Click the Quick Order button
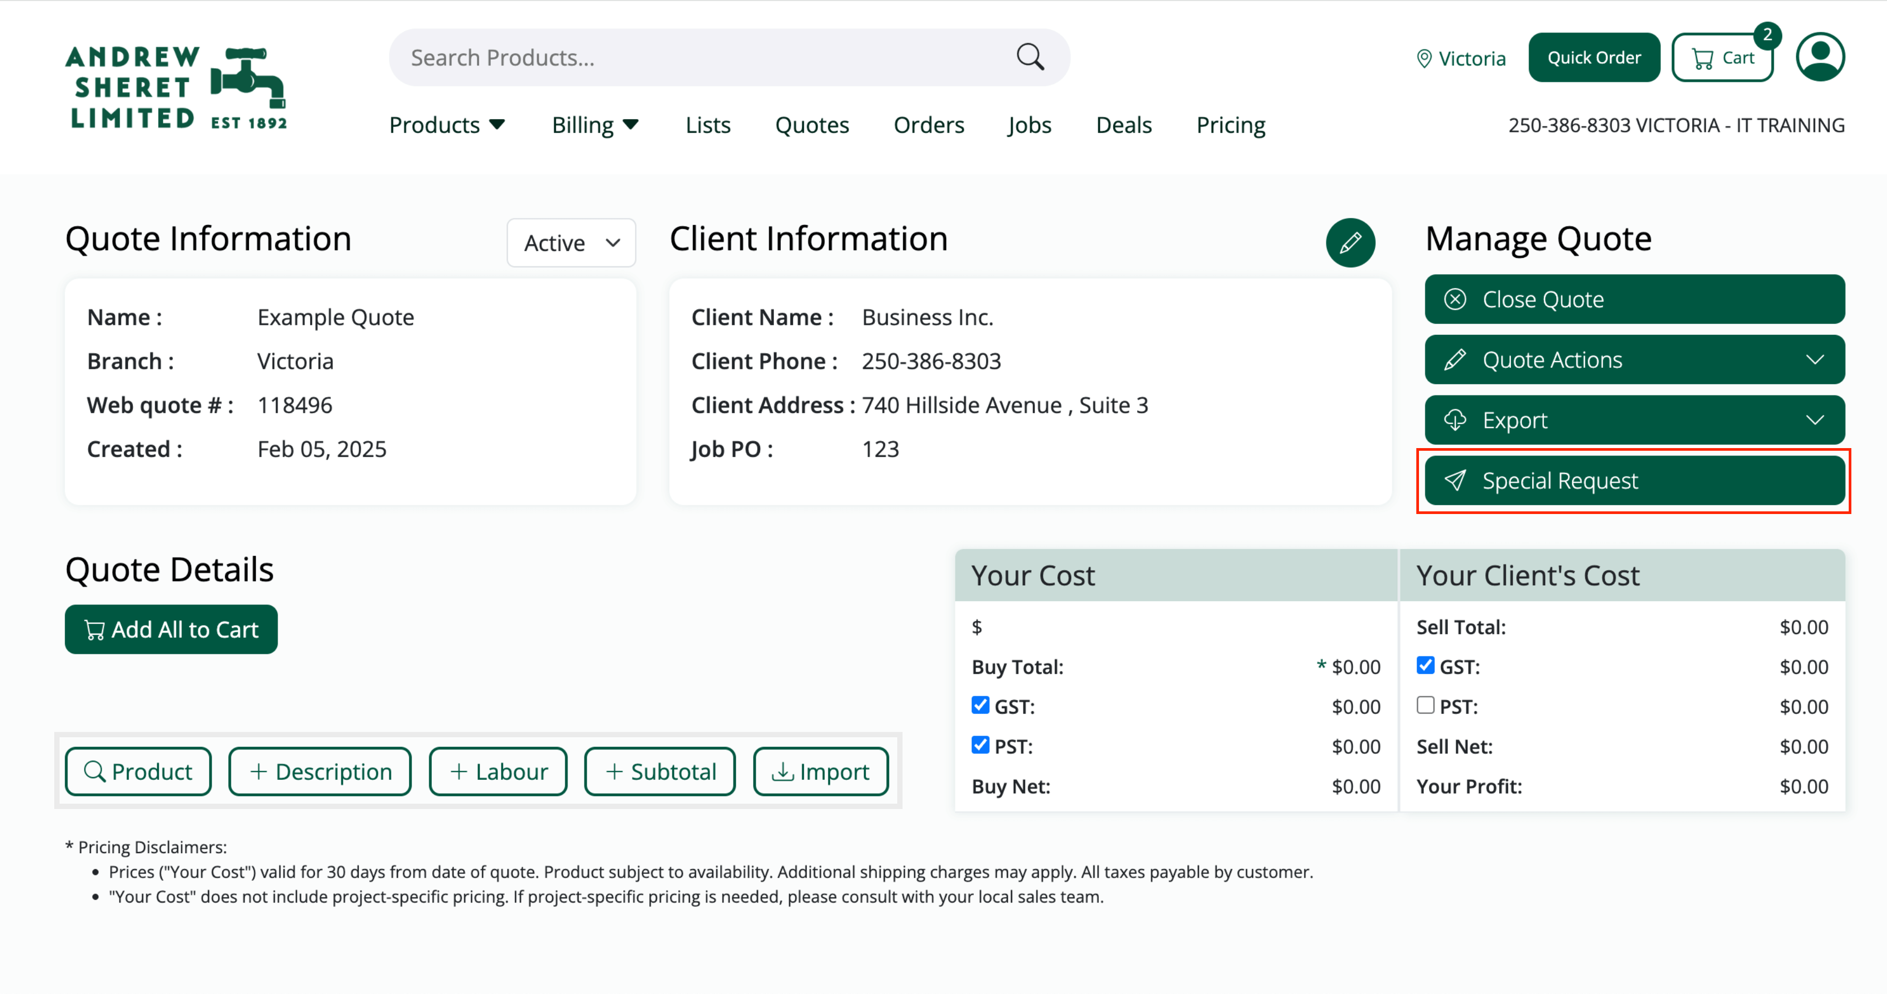1887x994 pixels. click(1594, 57)
